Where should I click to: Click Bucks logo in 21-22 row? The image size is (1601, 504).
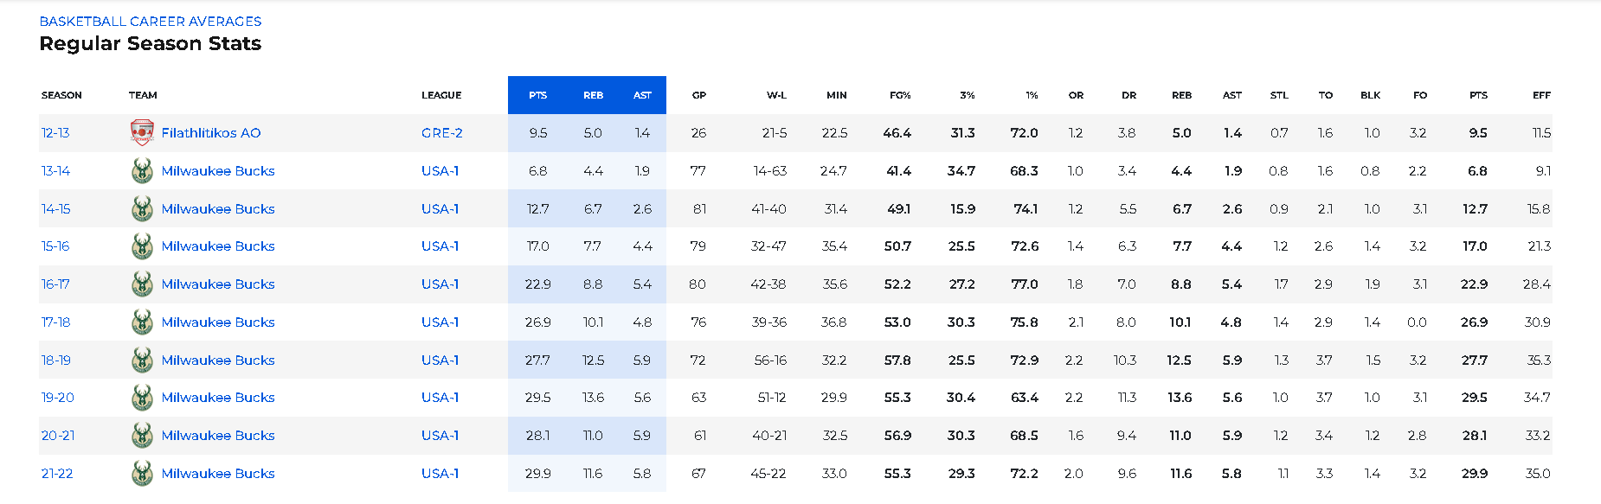coord(142,474)
